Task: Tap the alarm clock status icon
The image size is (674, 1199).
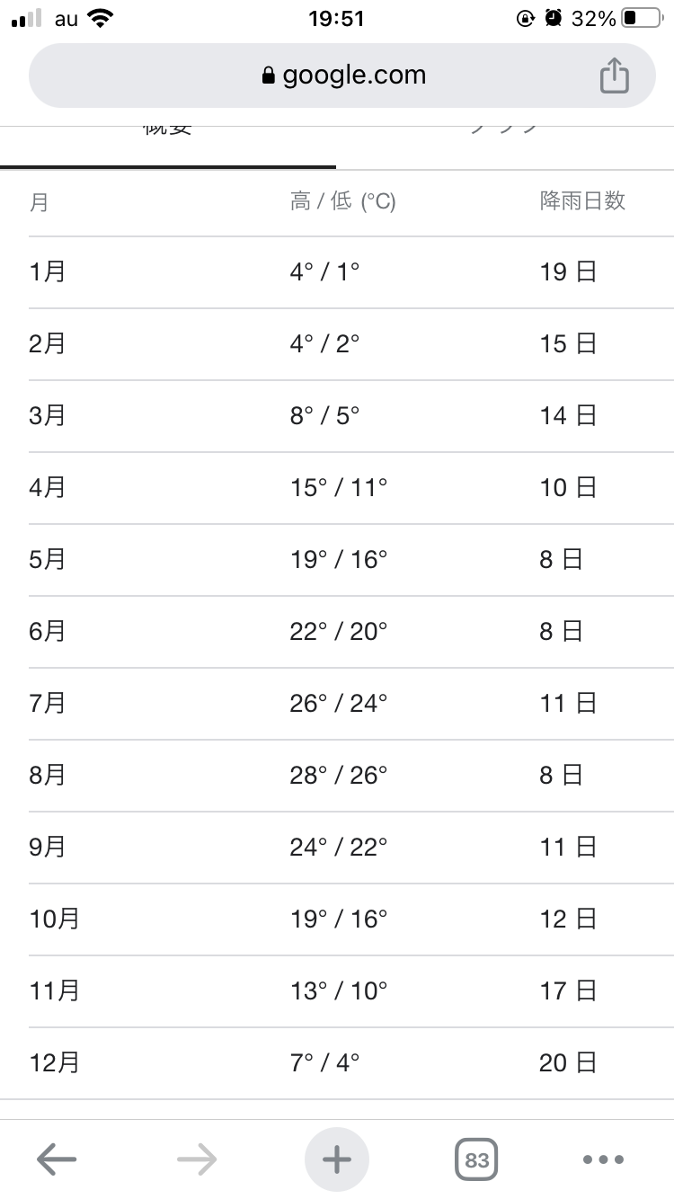Action: 554,19
